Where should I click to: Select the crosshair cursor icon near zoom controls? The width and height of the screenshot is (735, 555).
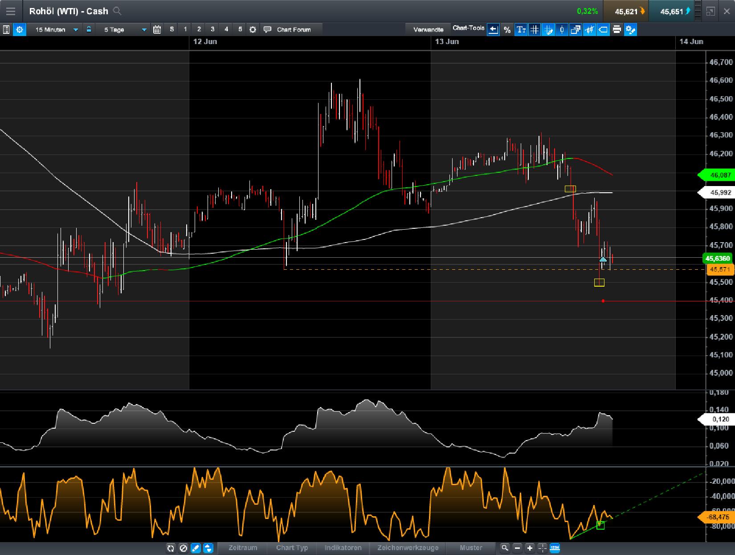point(542,548)
